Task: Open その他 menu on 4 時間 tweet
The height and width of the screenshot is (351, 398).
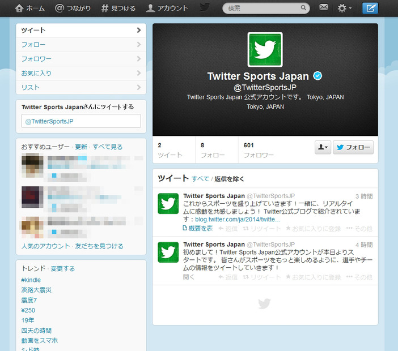Action: [x=359, y=277]
